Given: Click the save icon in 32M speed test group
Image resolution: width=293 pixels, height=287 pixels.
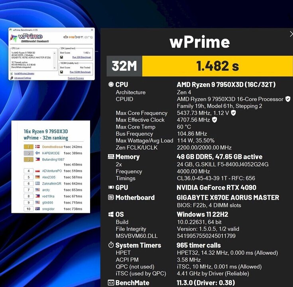Looking at the screenshot, I should [62, 57].
